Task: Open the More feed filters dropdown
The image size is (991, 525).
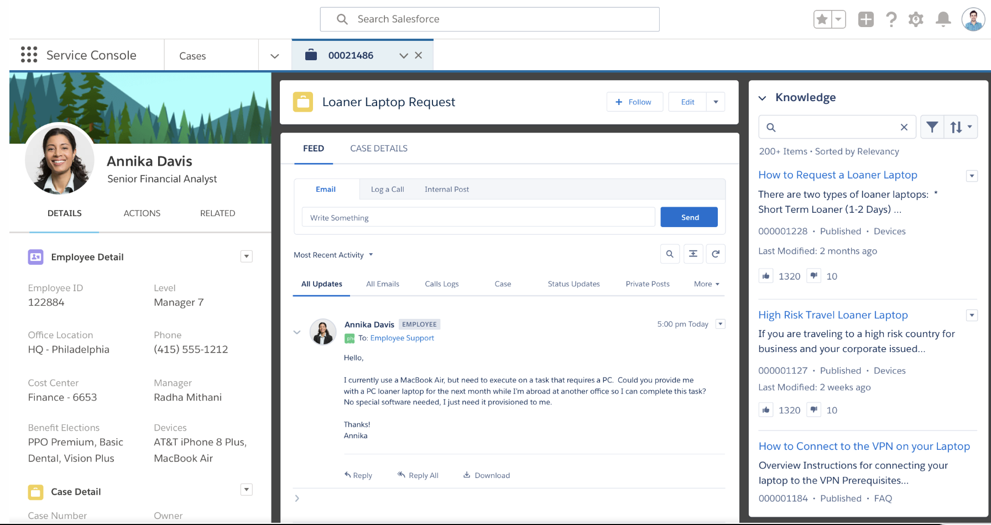Action: pyautogui.click(x=707, y=284)
